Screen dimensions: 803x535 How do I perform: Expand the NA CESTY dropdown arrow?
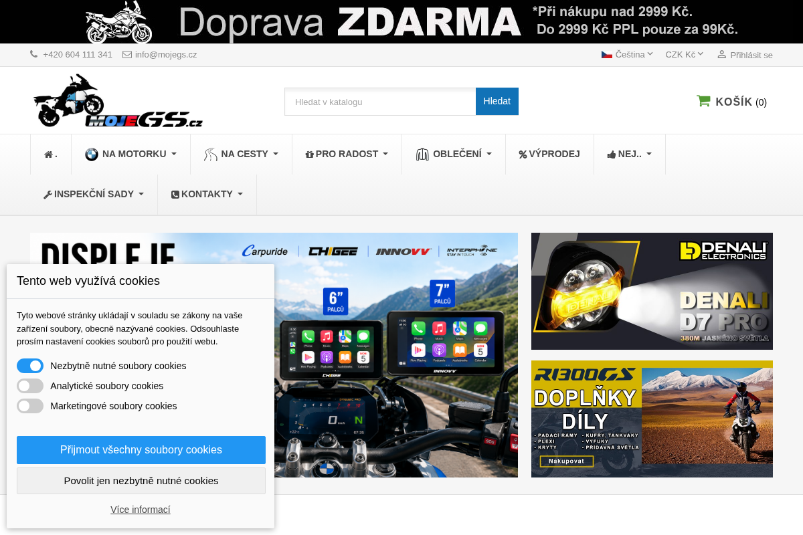point(276,154)
